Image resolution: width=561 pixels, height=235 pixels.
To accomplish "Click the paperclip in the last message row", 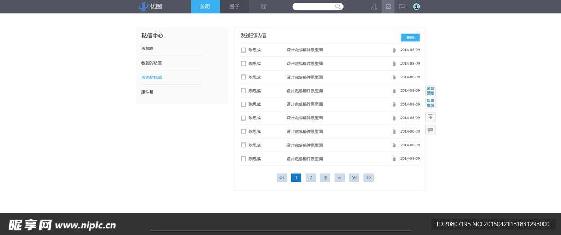I will [x=393, y=159].
